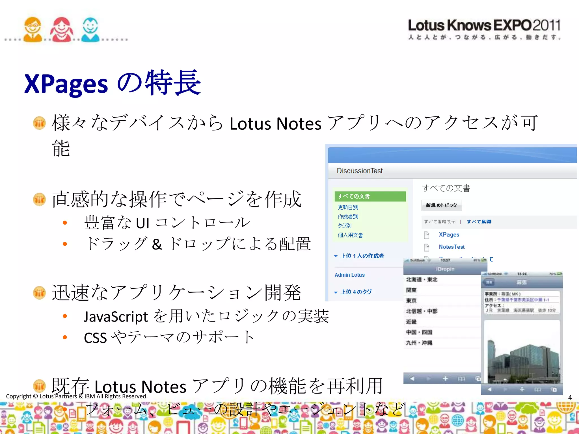The height and width of the screenshot is (434, 579).
Task: Open the XPages document page icon
Action: [x=427, y=235]
